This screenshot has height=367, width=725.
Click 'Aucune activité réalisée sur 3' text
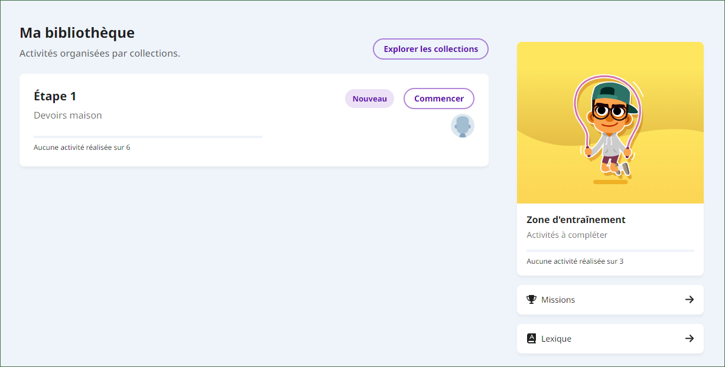[575, 261]
